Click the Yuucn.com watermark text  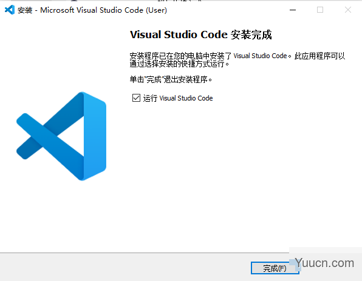click(324, 263)
